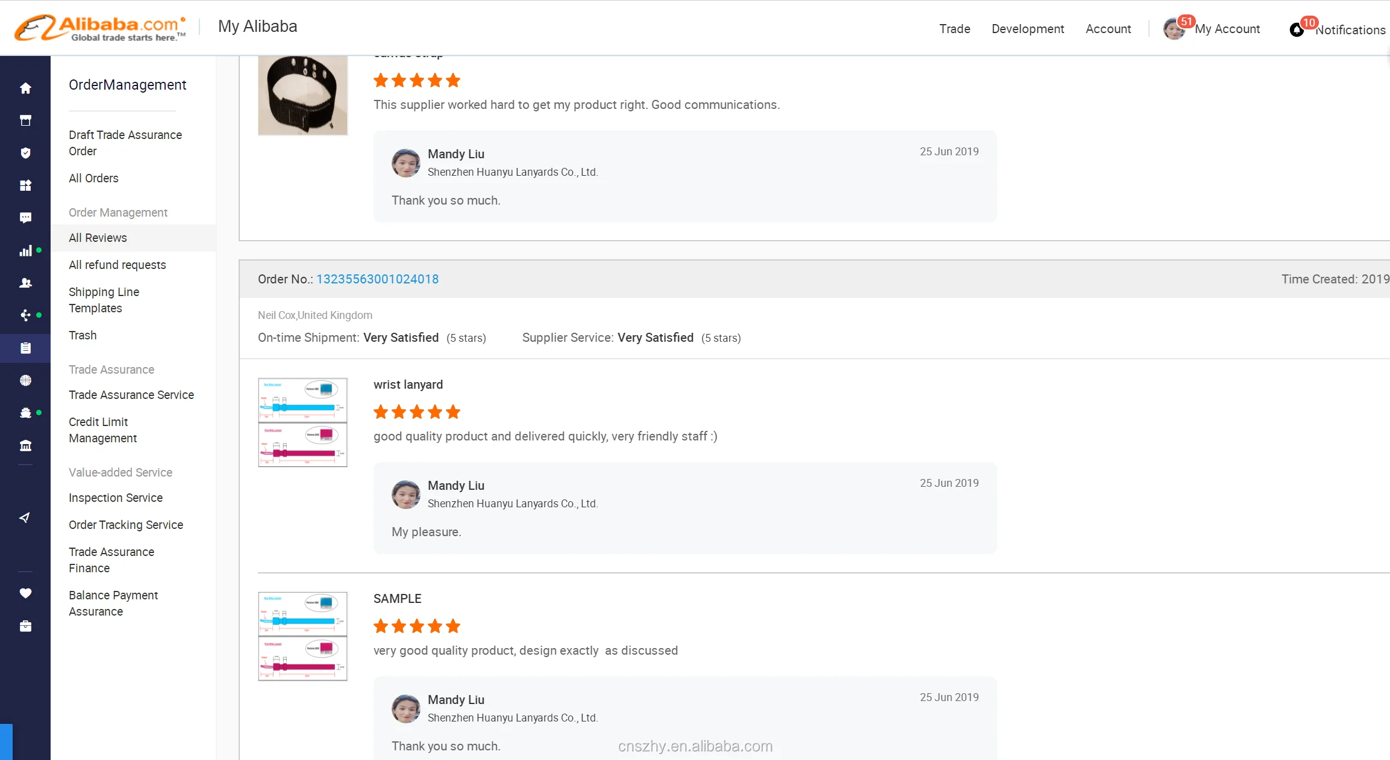This screenshot has height=760, width=1390.
Task: Open All refund requests page
Action: 117,265
